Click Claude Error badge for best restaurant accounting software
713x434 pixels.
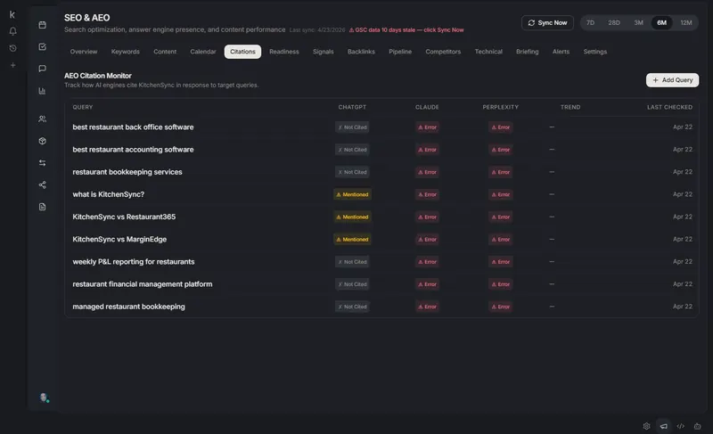[x=427, y=150]
